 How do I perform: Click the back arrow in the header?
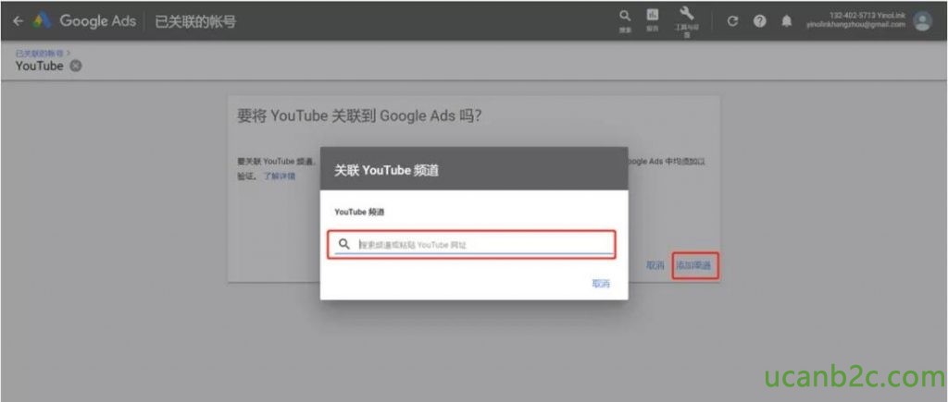(x=18, y=22)
